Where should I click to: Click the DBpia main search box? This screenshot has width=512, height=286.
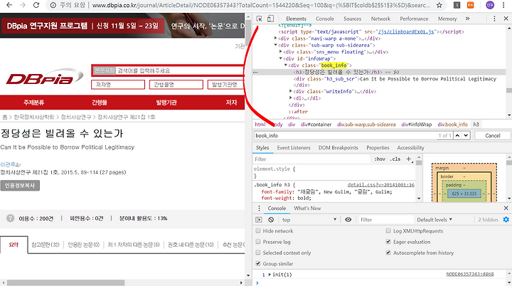click(x=168, y=70)
